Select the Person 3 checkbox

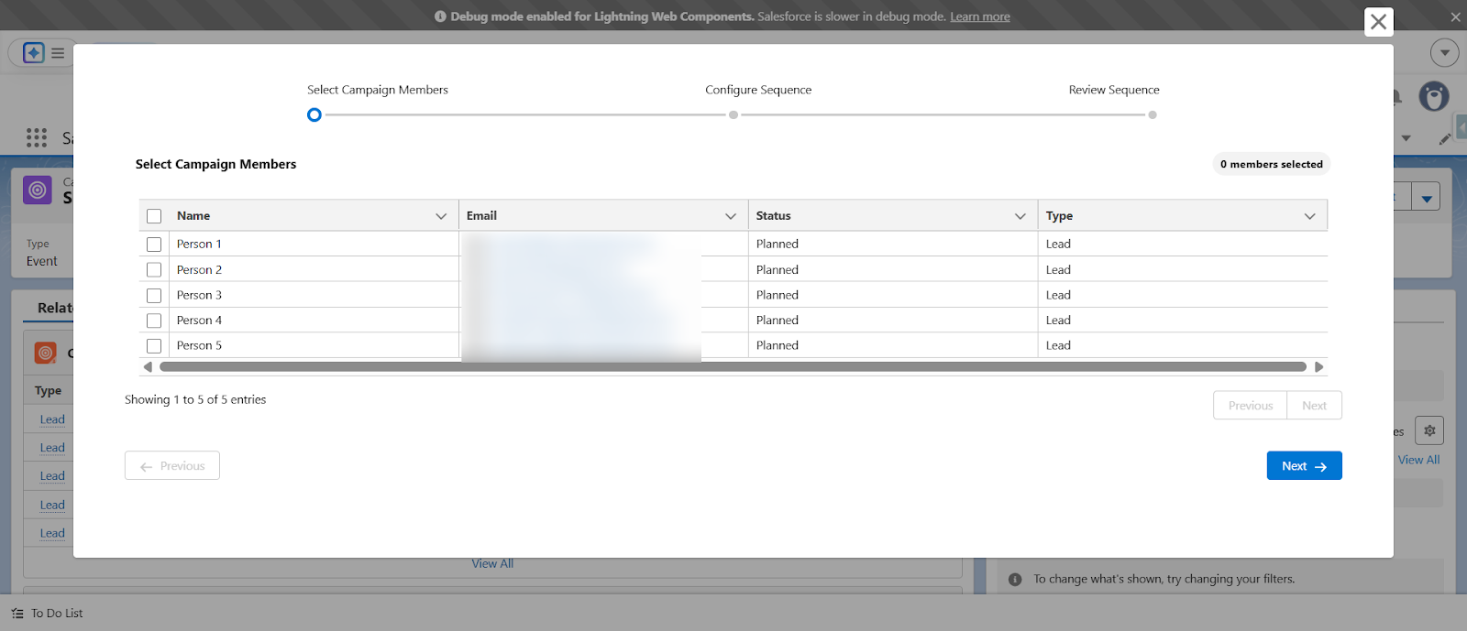(154, 296)
